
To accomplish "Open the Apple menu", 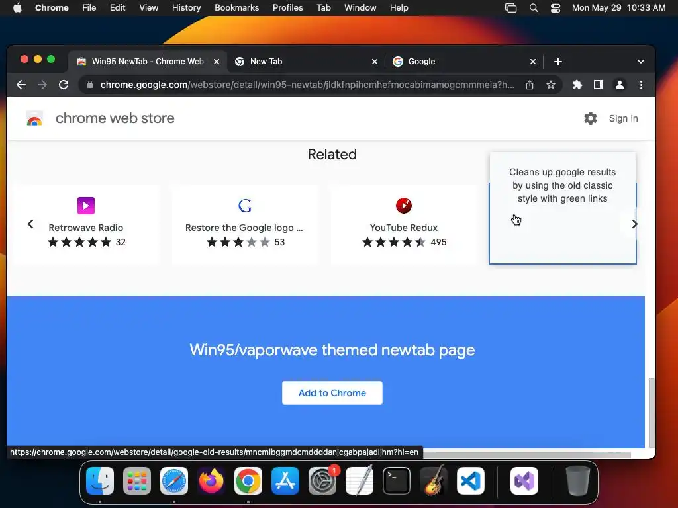I will point(17,7).
